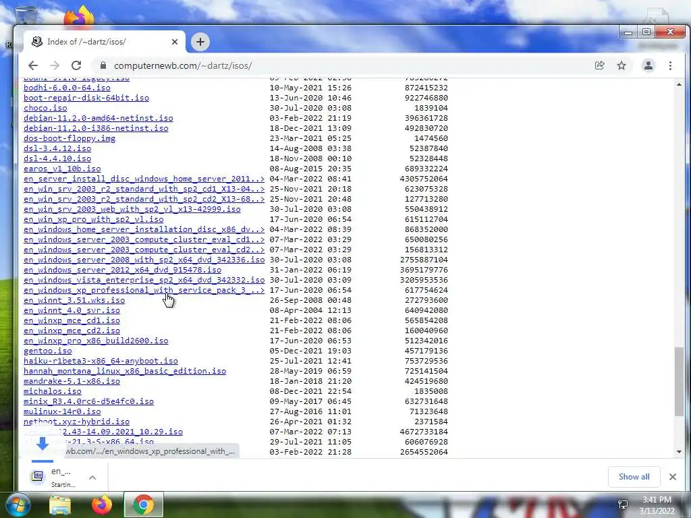Download boot-repair-disk-64bit.iso

(86, 98)
